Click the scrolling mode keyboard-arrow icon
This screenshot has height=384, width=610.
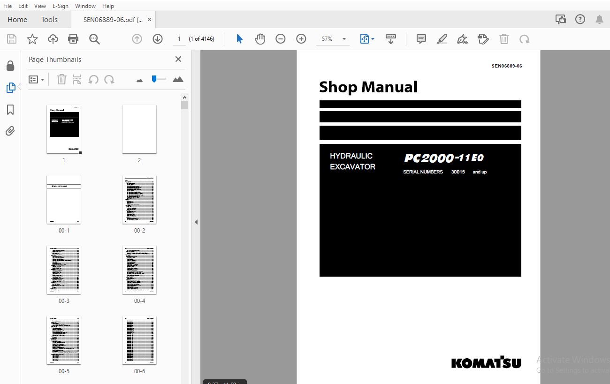(390, 39)
